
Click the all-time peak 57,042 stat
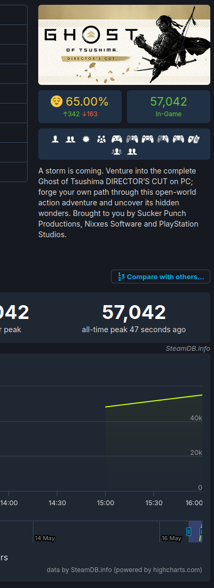click(134, 318)
